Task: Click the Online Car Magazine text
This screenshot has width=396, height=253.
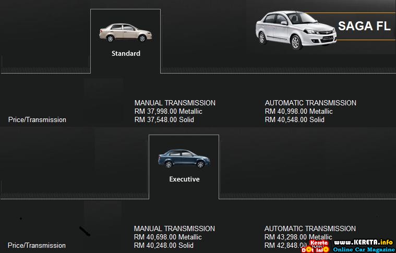Action: (364, 249)
